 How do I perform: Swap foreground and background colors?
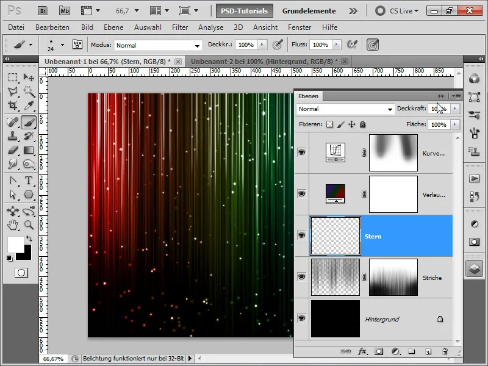click(29, 239)
